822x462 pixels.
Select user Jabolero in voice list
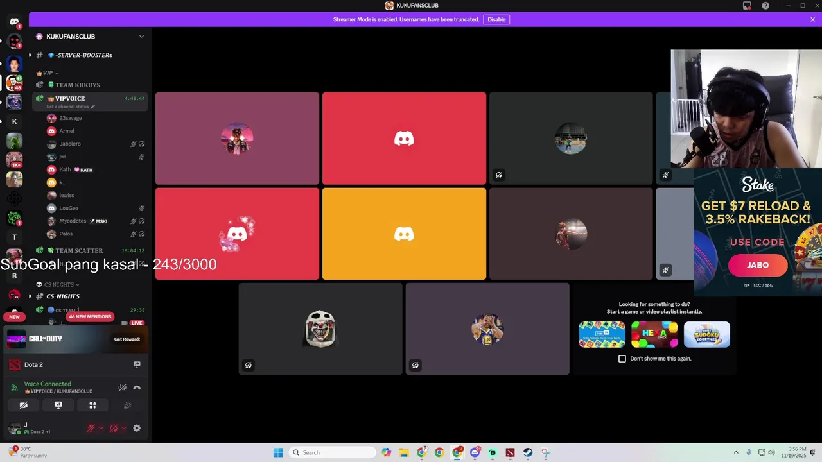point(96,144)
